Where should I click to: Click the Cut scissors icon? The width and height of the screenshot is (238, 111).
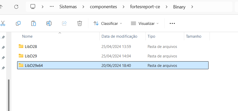(3, 23)
